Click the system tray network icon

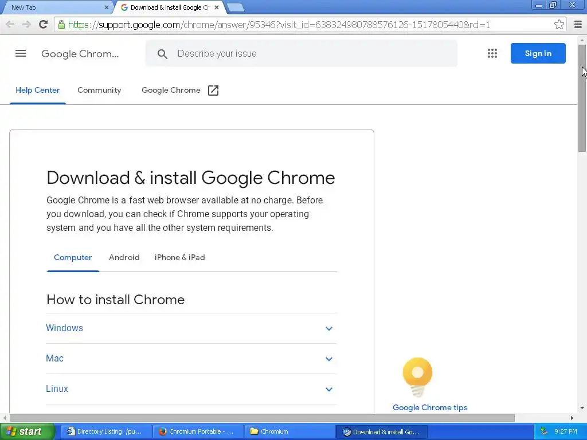(x=544, y=431)
